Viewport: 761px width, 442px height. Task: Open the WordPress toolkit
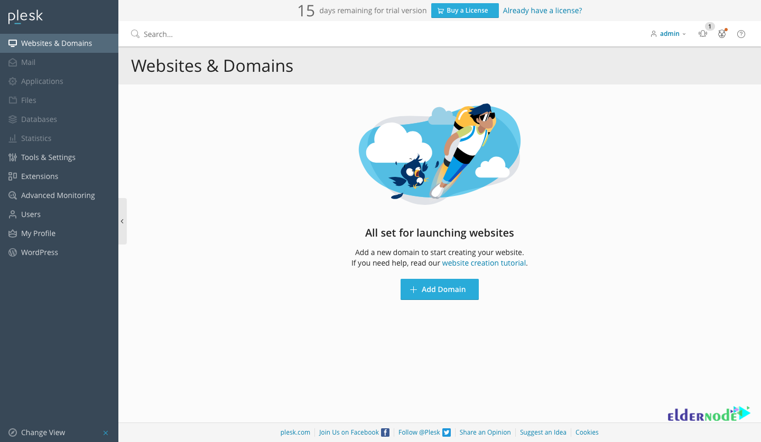[x=39, y=252]
